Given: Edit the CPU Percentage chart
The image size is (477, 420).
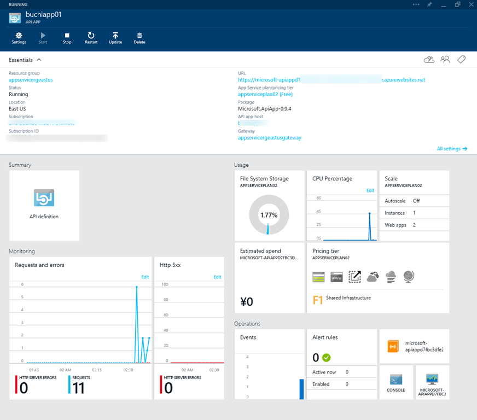Looking at the screenshot, I should 370,191.
